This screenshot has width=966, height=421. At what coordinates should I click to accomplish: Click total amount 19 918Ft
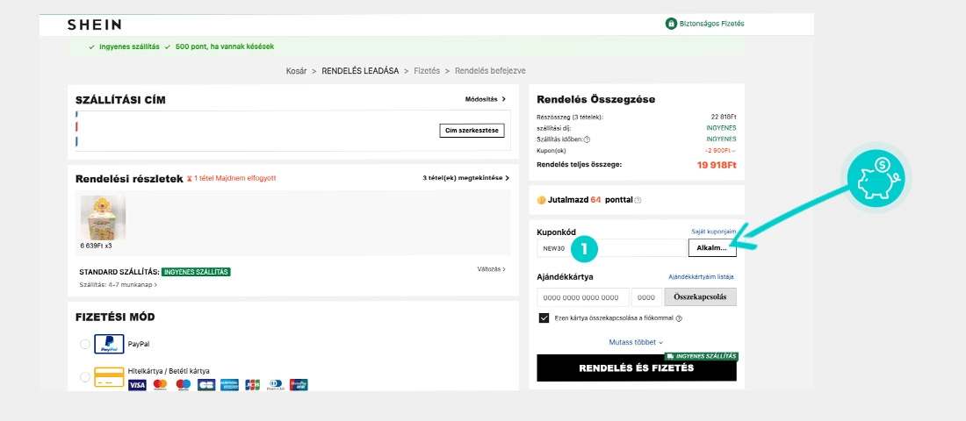[x=717, y=165]
